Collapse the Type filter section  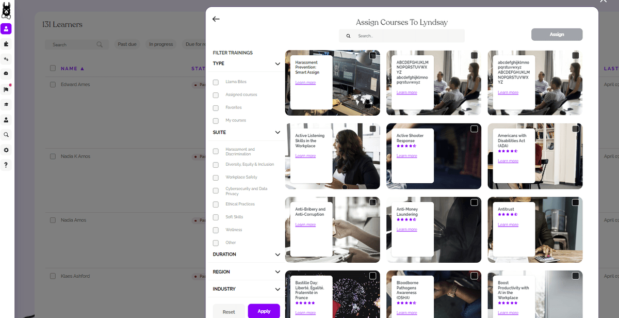tap(278, 64)
